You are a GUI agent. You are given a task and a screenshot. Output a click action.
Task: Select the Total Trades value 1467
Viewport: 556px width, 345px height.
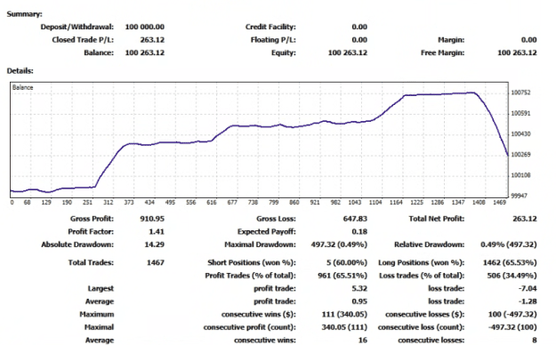pyautogui.click(x=156, y=262)
